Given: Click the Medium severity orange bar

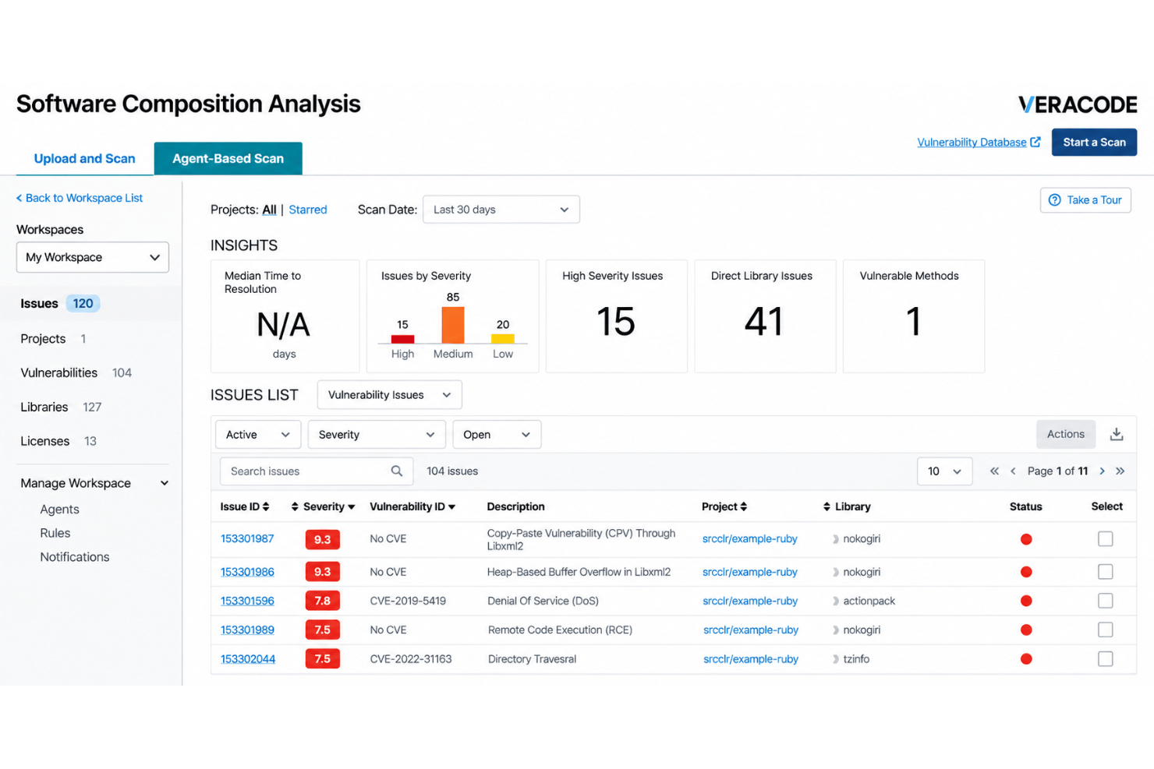Looking at the screenshot, I should 453,325.
